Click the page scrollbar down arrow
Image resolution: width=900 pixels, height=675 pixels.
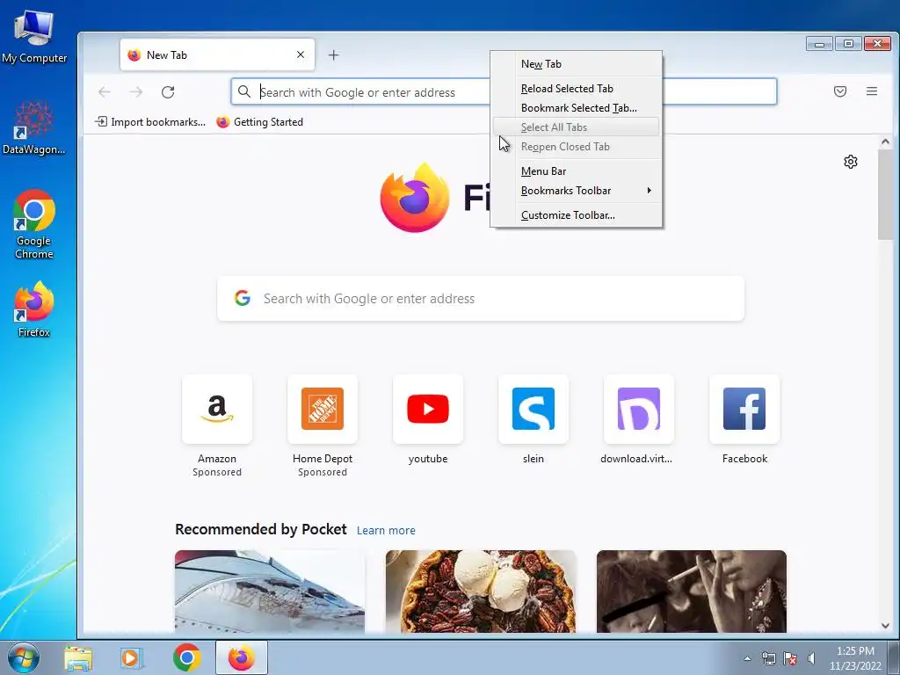click(x=885, y=626)
